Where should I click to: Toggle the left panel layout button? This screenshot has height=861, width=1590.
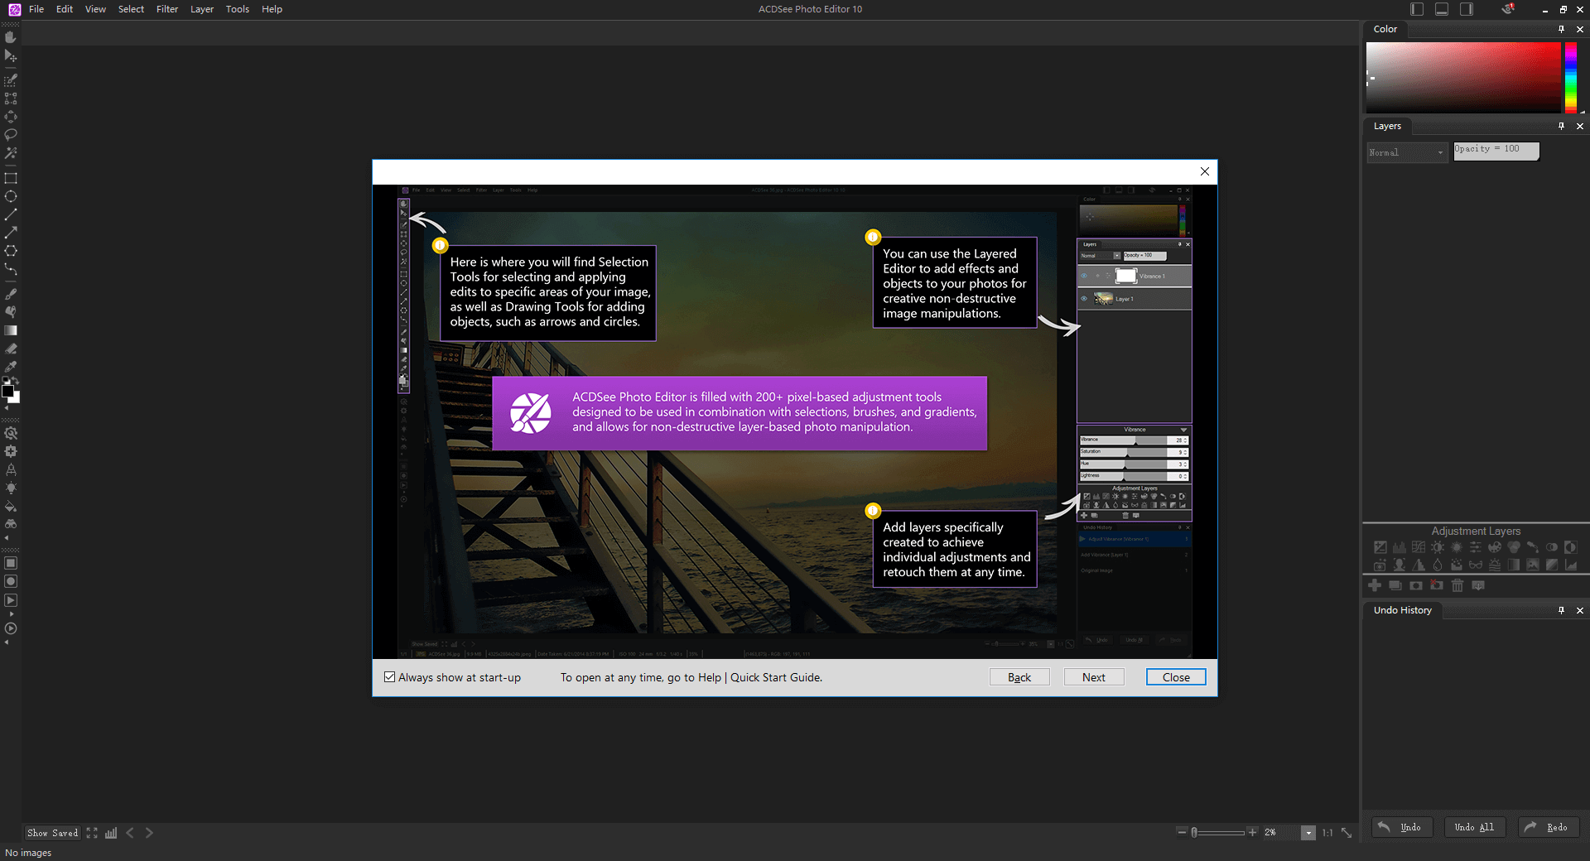pyautogui.click(x=1417, y=9)
